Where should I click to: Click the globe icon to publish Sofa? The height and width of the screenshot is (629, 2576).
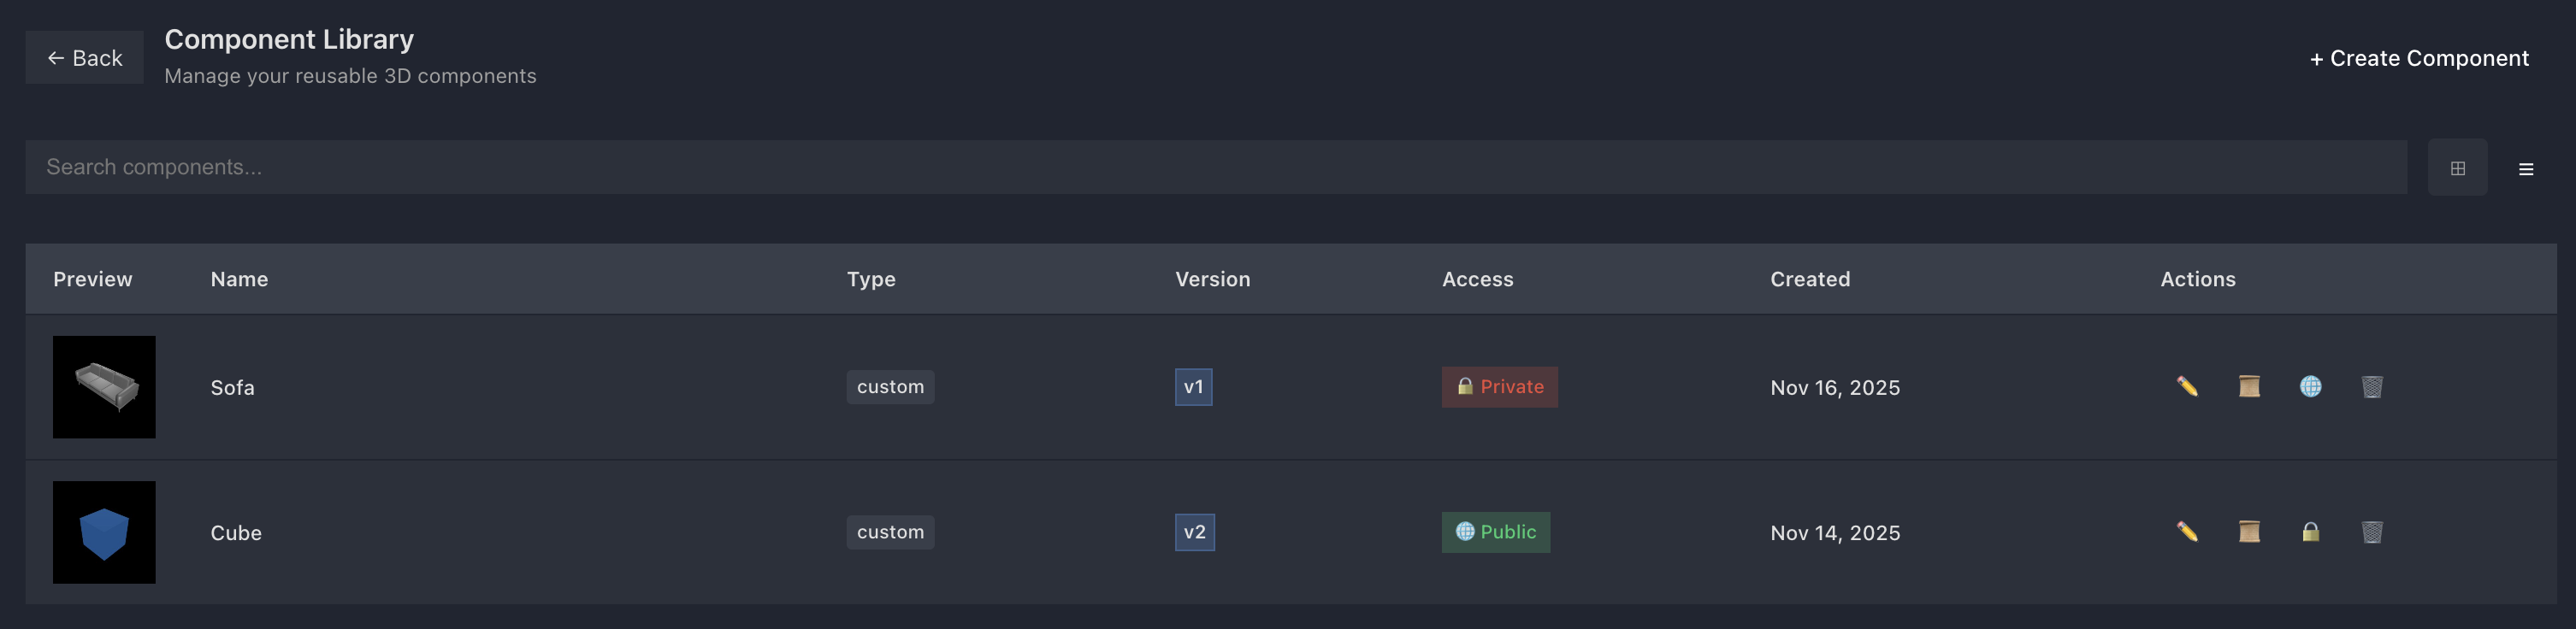[2310, 387]
